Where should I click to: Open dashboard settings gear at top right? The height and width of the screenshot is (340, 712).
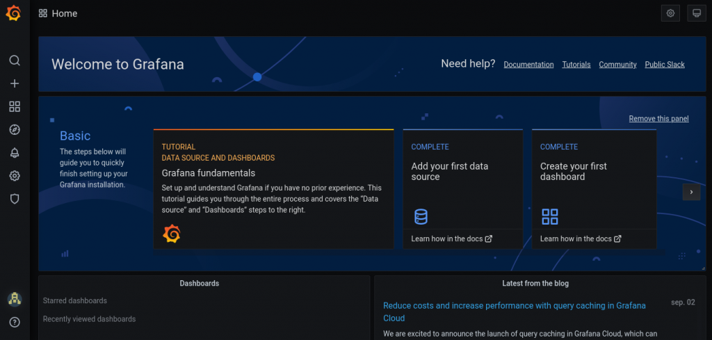(670, 13)
